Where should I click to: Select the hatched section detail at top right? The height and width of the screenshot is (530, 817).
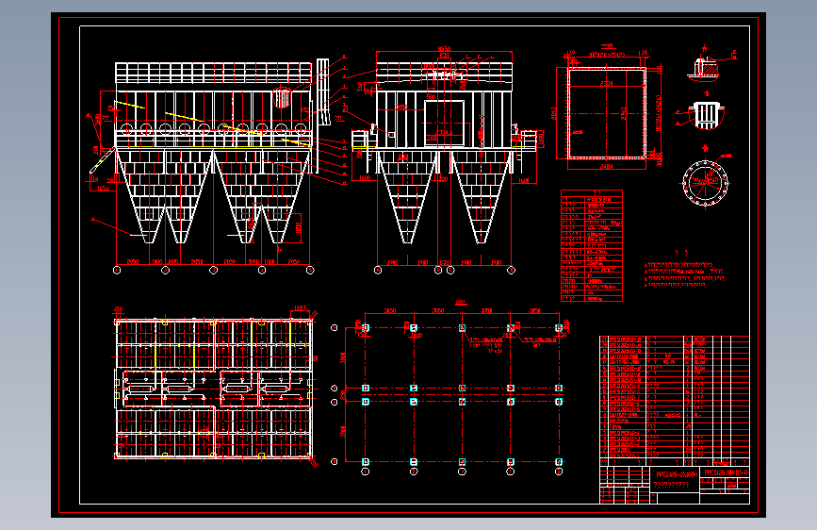click(x=706, y=68)
